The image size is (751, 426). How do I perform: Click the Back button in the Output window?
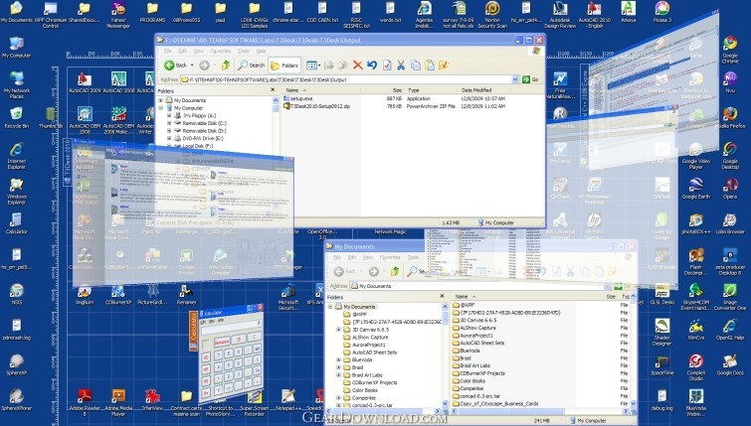tap(176, 65)
